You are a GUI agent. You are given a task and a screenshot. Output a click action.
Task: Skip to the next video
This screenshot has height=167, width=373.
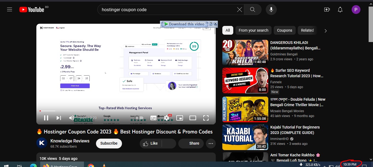(x=59, y=118)
